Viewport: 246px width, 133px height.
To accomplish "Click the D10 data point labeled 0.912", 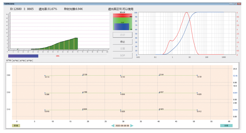I will [197, 110].
